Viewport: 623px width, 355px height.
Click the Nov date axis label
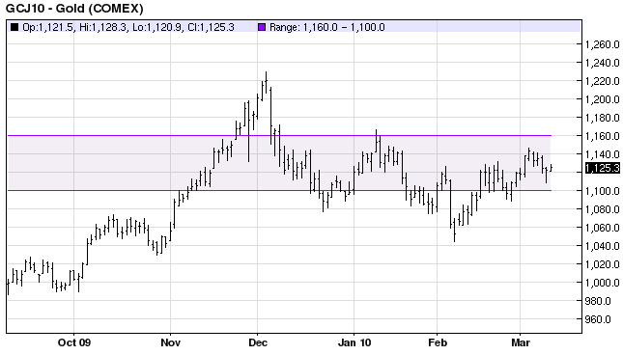[170, 342]
